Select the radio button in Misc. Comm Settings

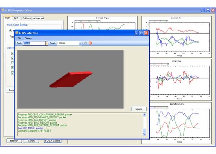point(11,30)
